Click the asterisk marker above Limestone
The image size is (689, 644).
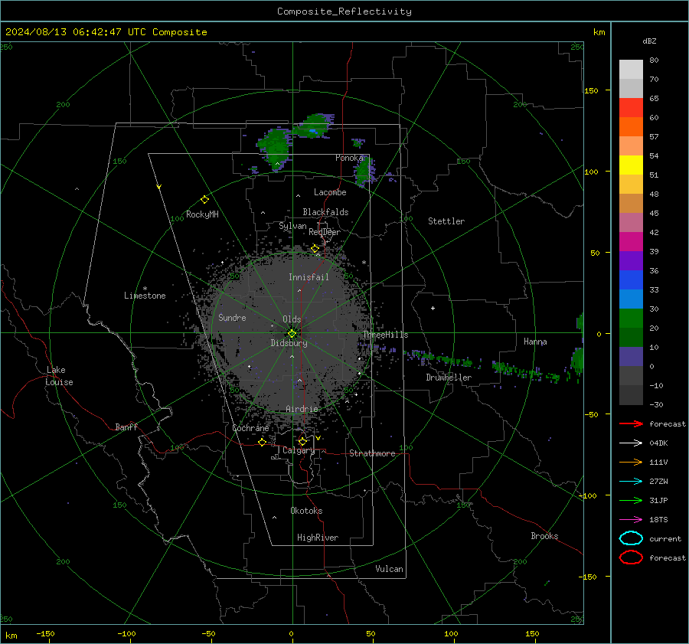[145, 289]
